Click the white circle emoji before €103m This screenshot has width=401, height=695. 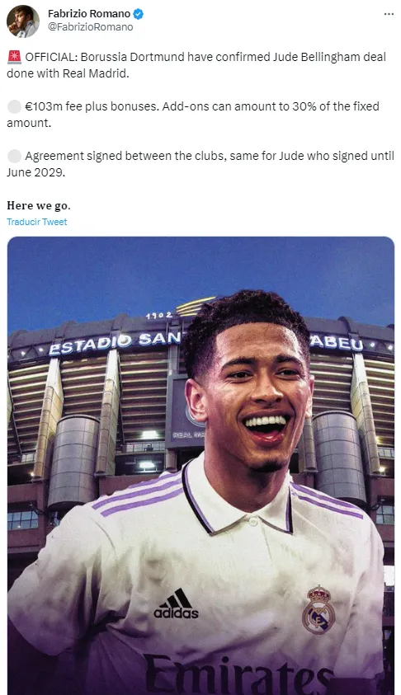(14, 107)
